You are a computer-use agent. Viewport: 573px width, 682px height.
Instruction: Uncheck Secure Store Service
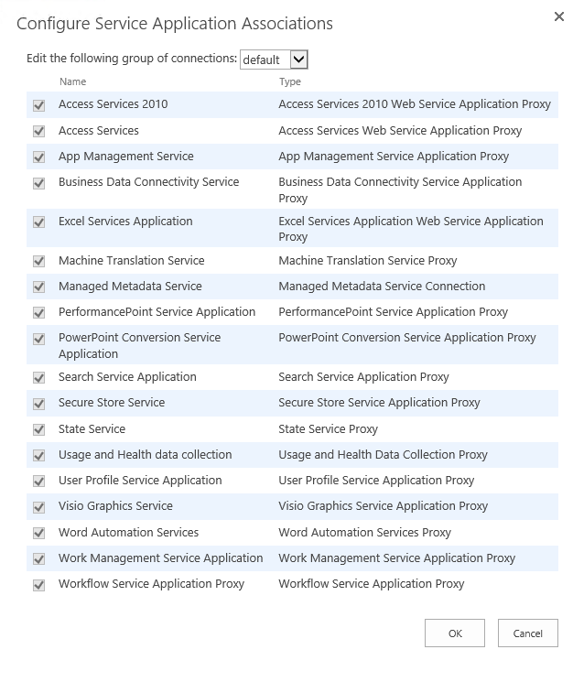(x=39, y=404)
